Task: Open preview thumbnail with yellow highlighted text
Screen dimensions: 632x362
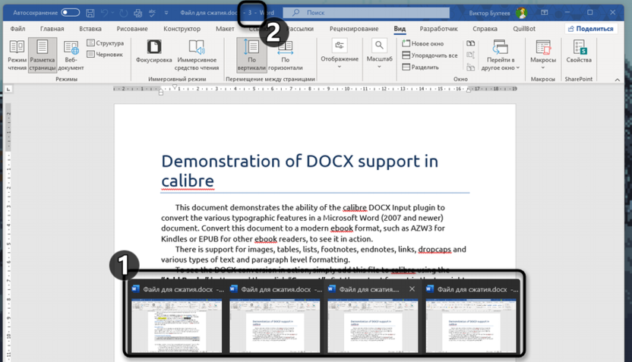Action: tap(176, 326)
